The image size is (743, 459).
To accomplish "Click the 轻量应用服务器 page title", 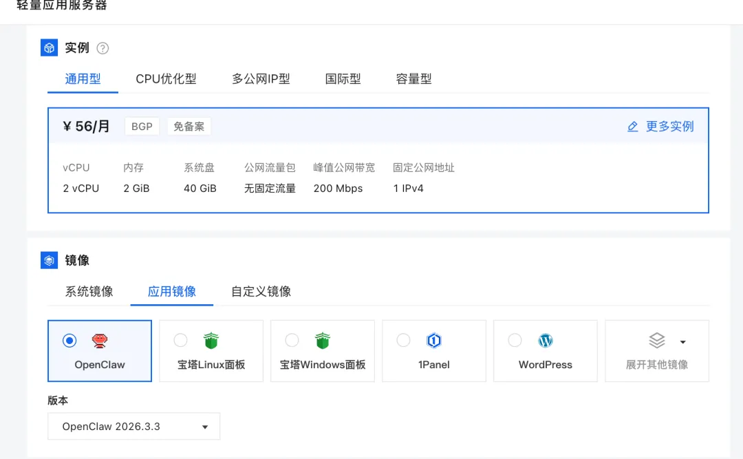I will point(62,6).
